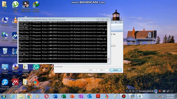Open Paint from the taskbar

coord(115,96)
